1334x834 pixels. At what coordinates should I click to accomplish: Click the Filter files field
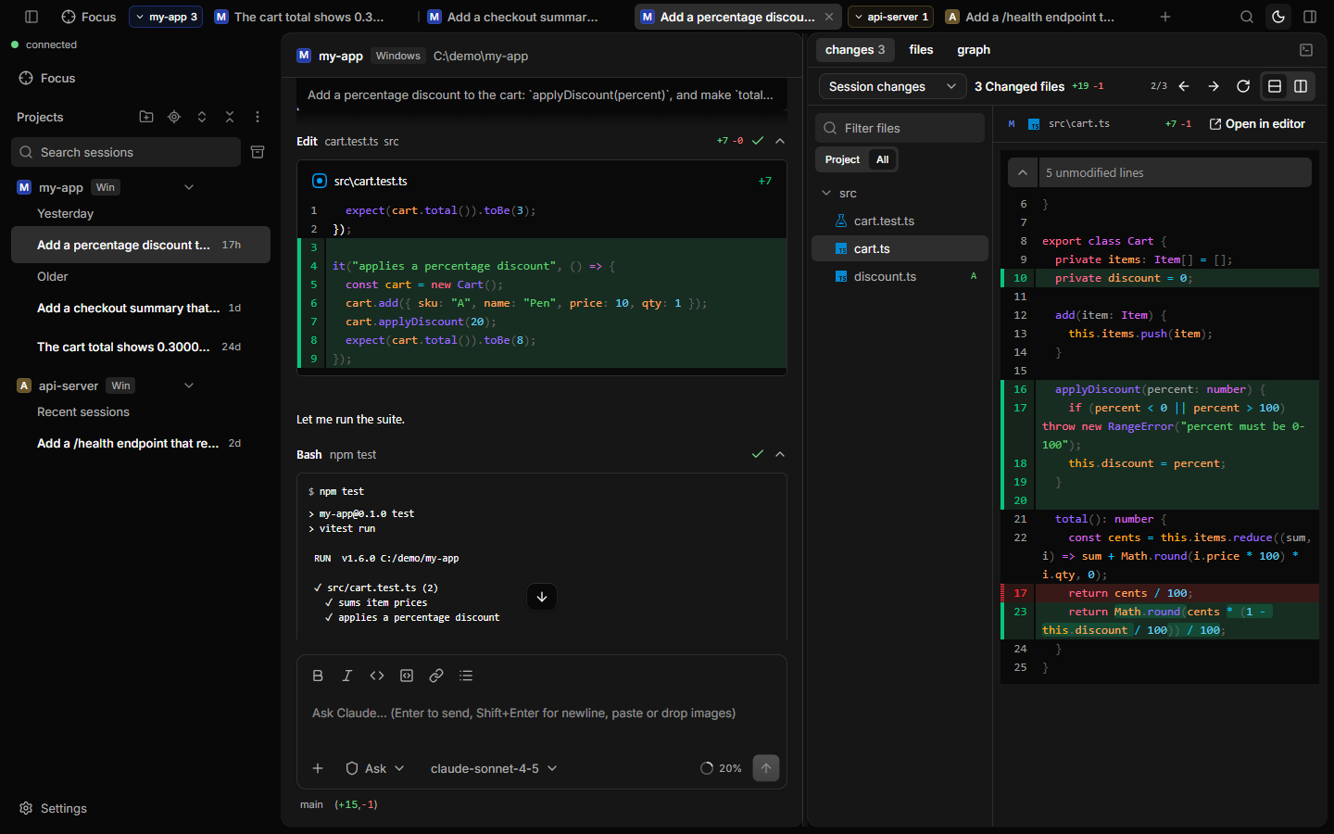(x=900, y=128)
